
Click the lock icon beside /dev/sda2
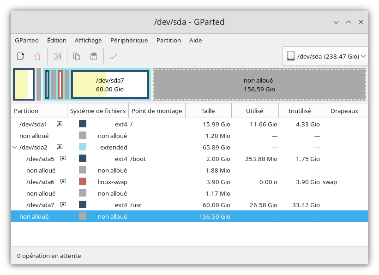pyautogui.click(x=60, y=147)
